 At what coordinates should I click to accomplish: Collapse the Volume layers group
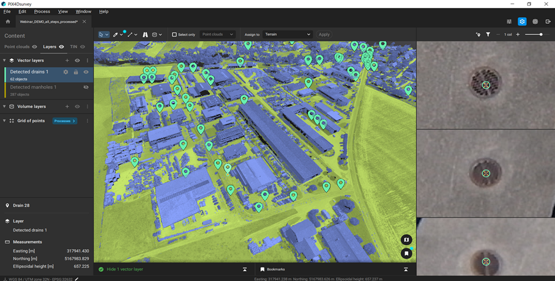click(x=4, y=106)
